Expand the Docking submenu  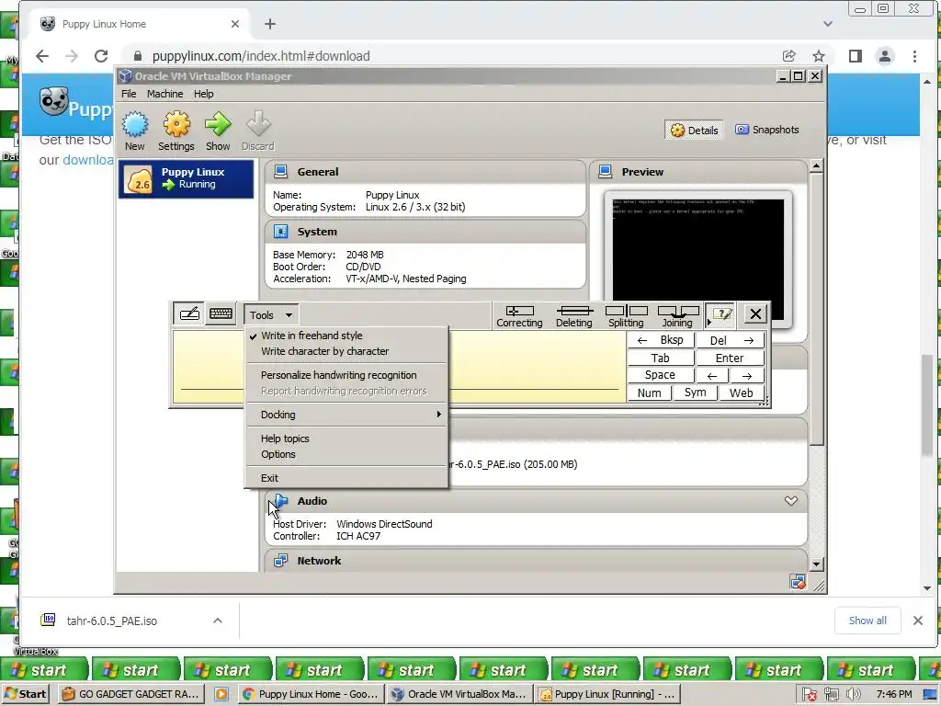346,415
